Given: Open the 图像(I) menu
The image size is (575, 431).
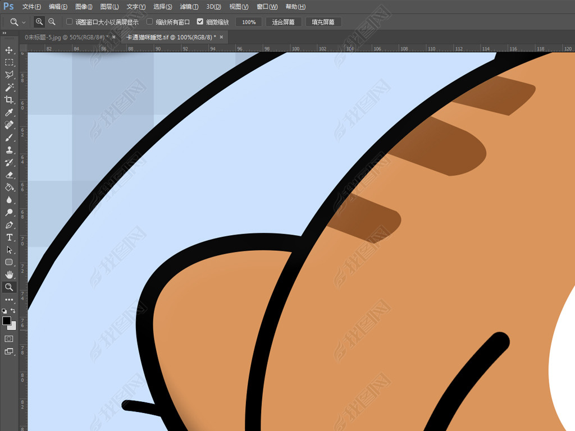Looking at the screenshot, I should [84, 7].
